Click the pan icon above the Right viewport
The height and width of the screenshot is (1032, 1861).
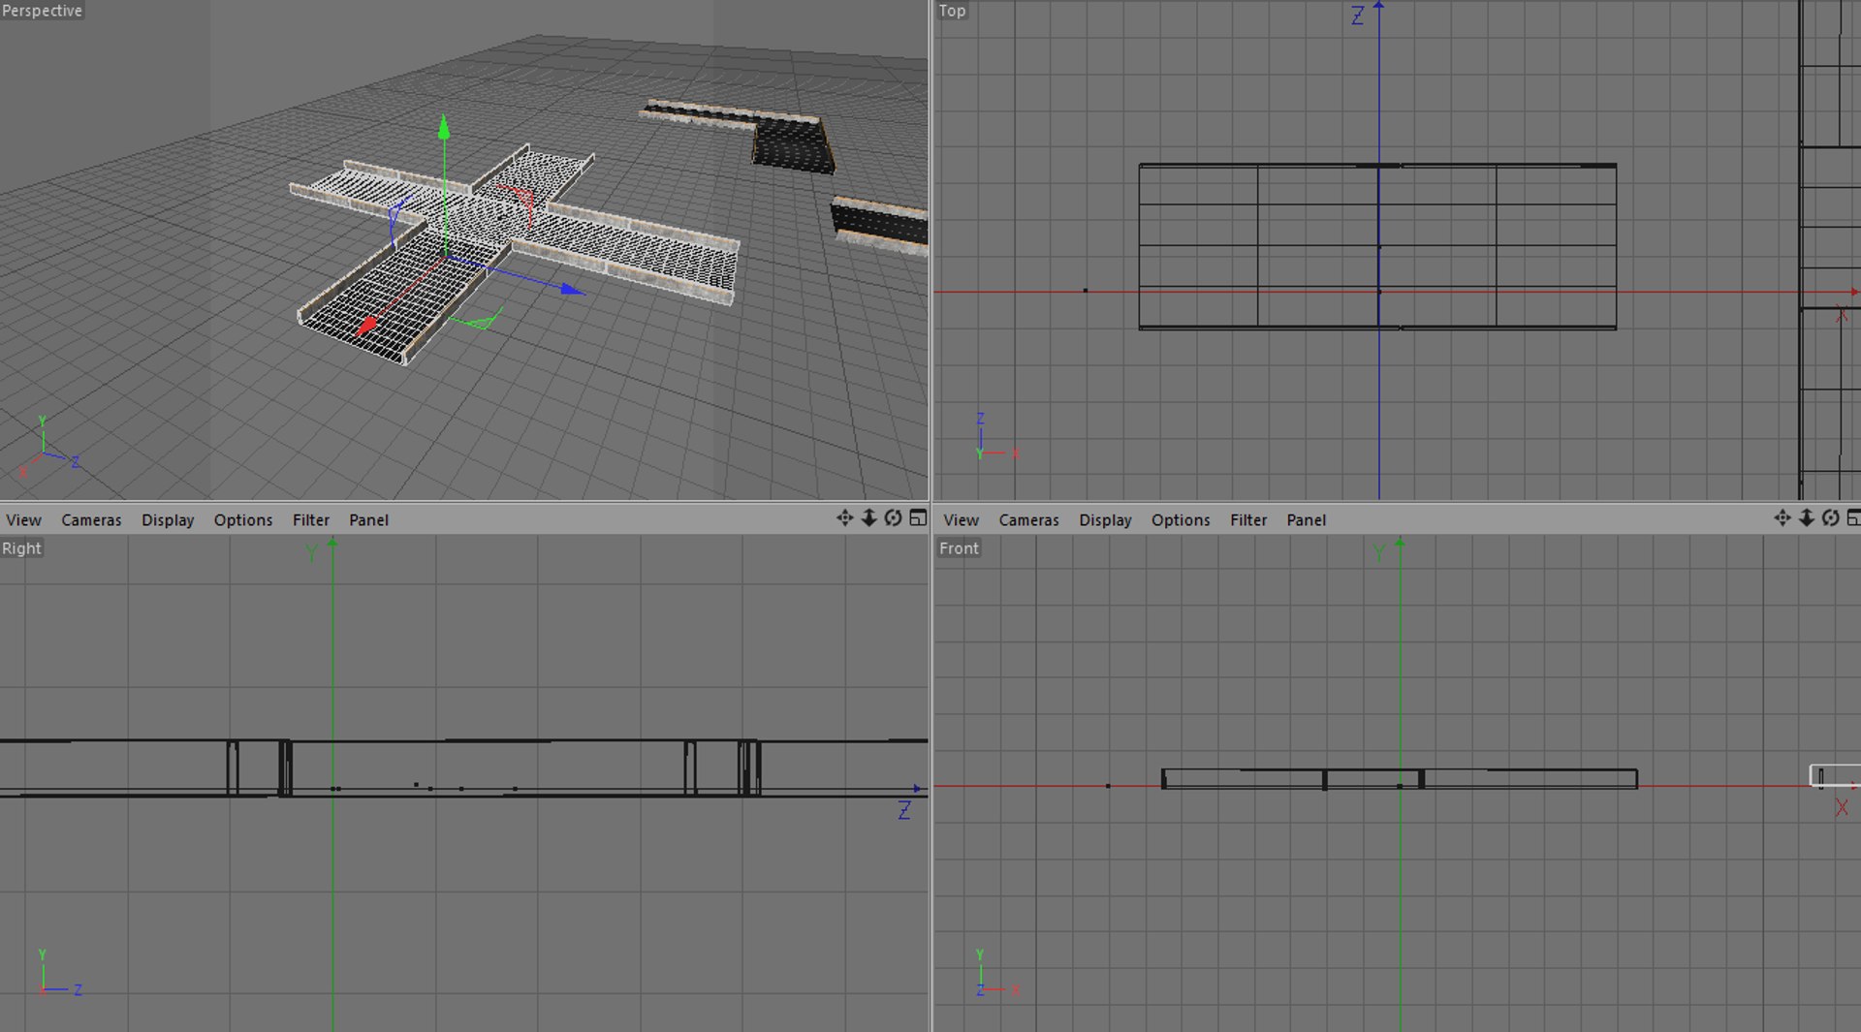click(844, 518)
